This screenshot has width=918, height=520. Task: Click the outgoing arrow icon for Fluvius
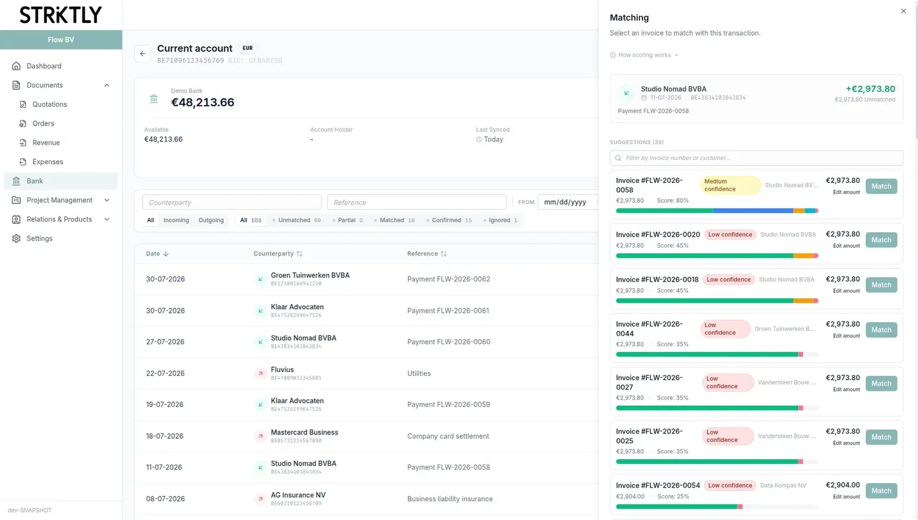(x=260, y=373)
